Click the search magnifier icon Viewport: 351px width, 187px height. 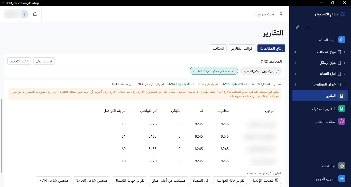pyautogui.click(x=281, y=14)
